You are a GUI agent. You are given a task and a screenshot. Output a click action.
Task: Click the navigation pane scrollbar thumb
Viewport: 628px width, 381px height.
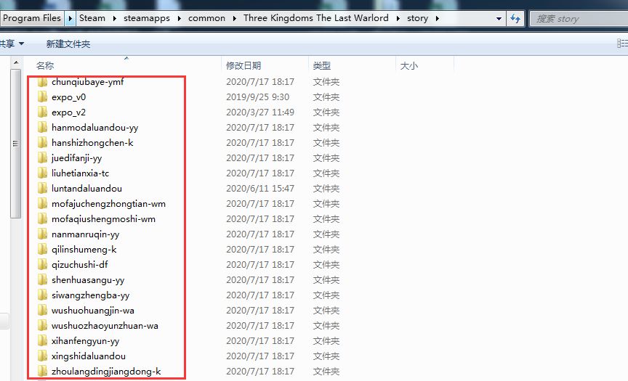(x=15, y=144)
